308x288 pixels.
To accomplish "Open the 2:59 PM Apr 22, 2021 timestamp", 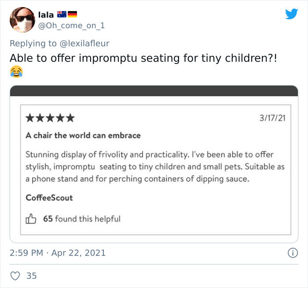I will pyautogui.click(x=58, y=253).
